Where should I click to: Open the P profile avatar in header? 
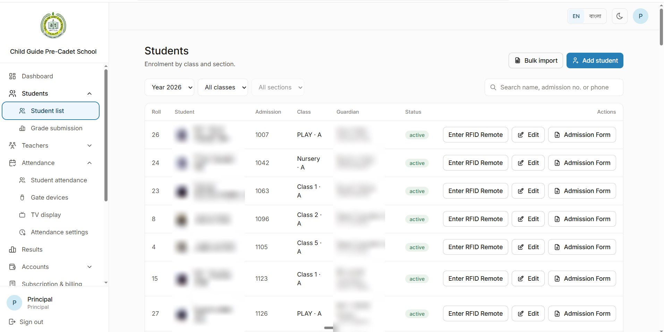tap(640, 16)
